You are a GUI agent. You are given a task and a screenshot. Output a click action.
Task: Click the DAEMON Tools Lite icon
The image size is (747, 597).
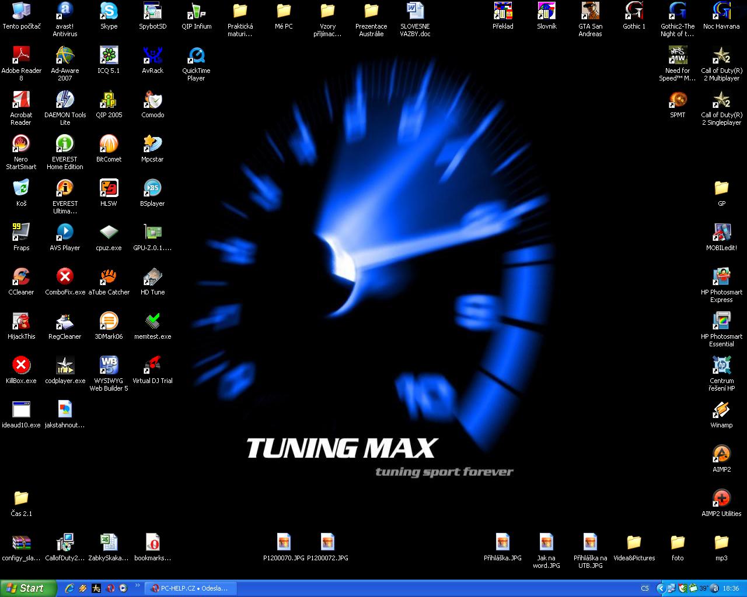pyautogui.click(x=65, y=100)
